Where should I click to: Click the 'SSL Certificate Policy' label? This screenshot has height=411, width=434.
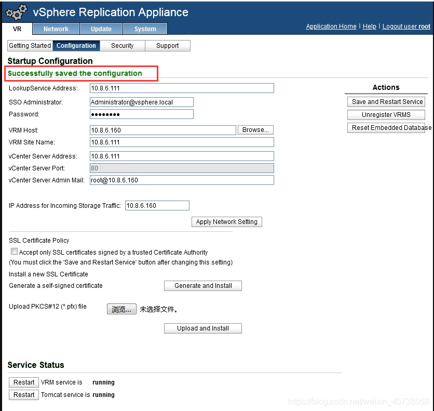tap(39, 241)
